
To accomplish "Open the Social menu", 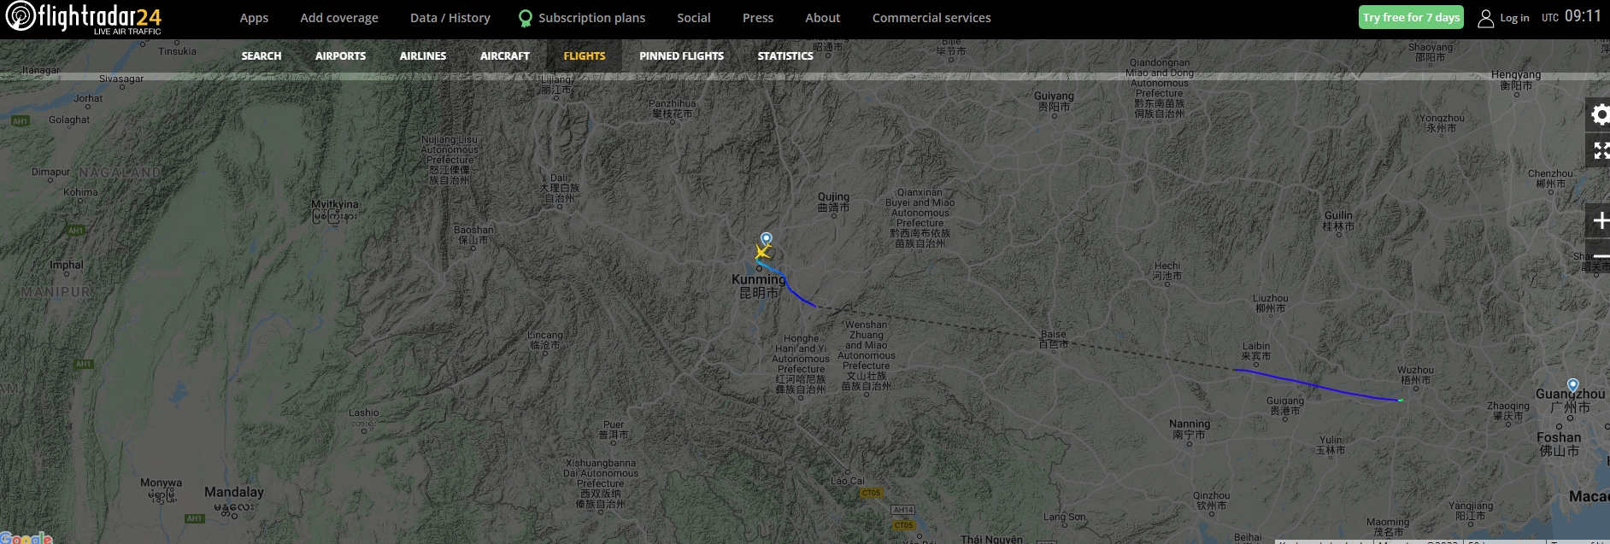I will point(694,18).
